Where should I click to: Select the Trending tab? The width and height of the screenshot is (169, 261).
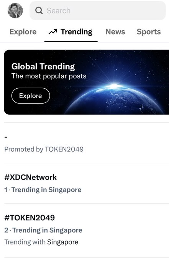pyautogui.click(x=71, y=32)
